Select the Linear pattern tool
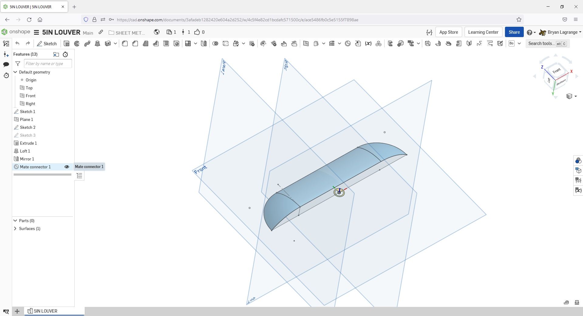The height and width of the screenshot is (316, 583). [x=188, y=43]
